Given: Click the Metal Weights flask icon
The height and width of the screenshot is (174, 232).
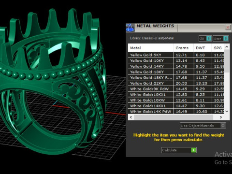Looking at the screenshot, I should tap(130, 28).
